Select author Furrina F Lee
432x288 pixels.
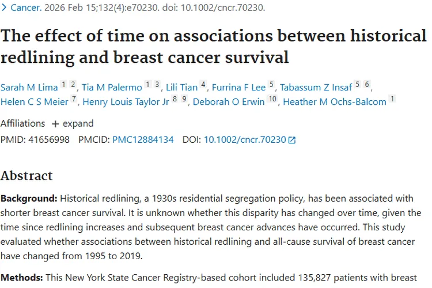click(x=238, y=88)
